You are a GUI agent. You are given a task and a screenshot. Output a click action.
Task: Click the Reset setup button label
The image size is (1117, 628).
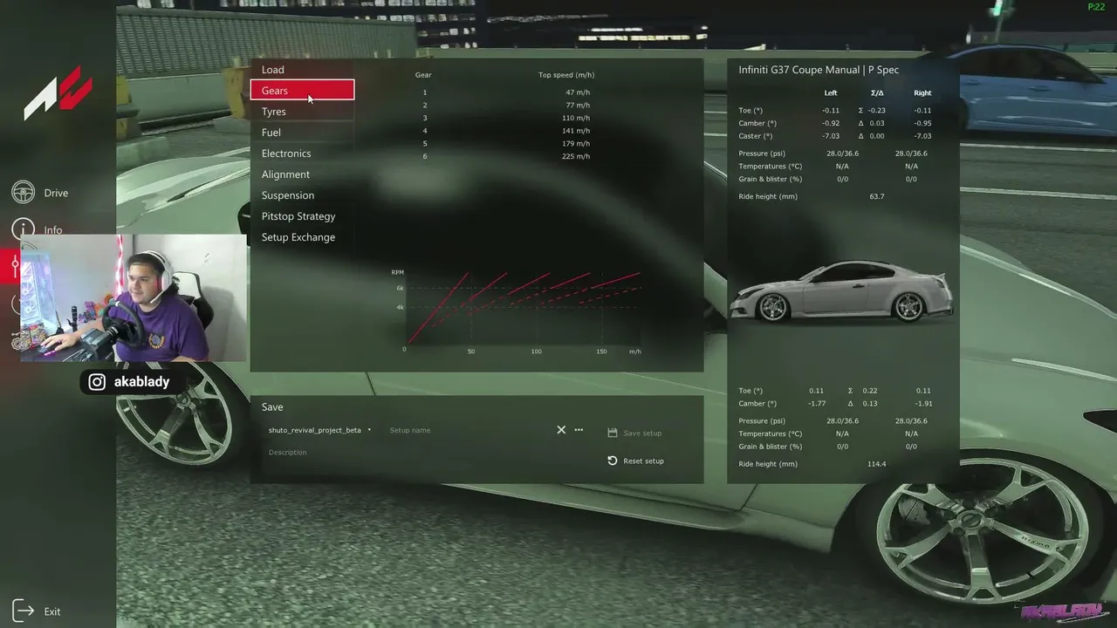tap(643, 461)
